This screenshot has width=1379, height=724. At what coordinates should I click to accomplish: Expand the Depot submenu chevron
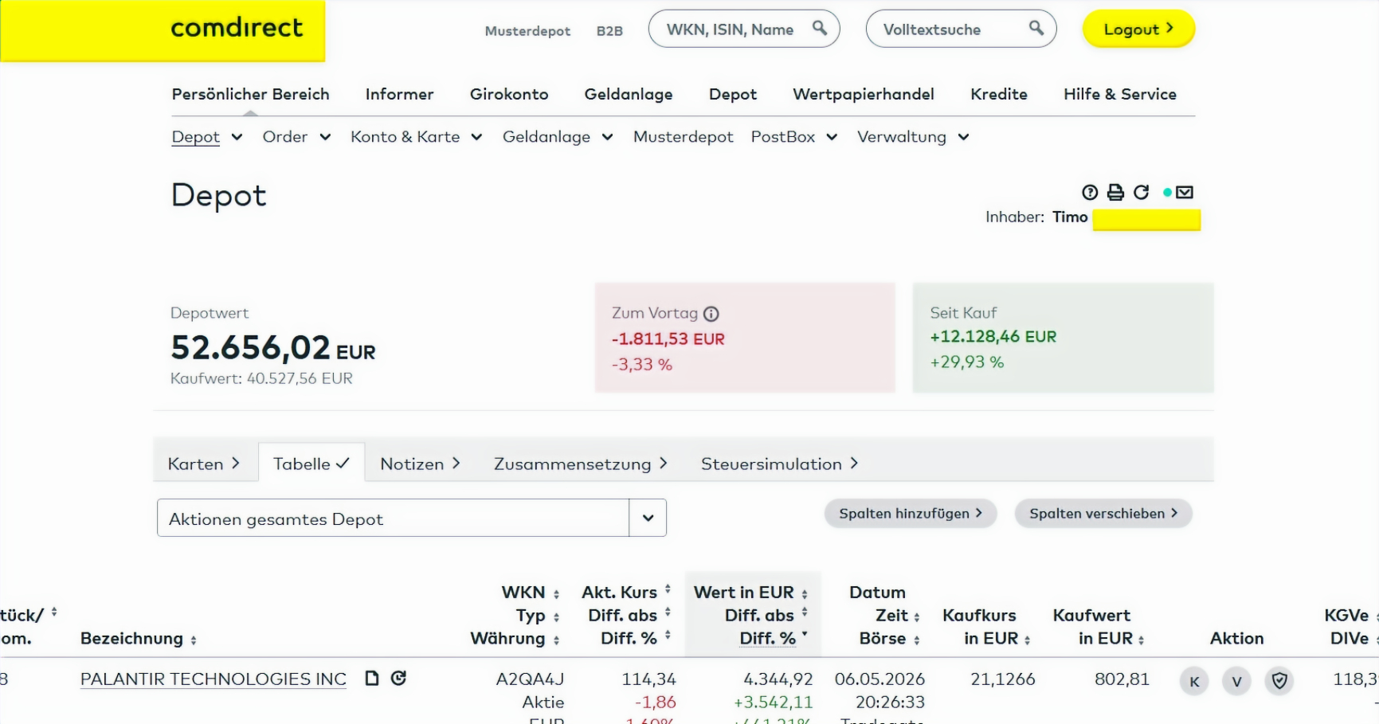[237, 137]
